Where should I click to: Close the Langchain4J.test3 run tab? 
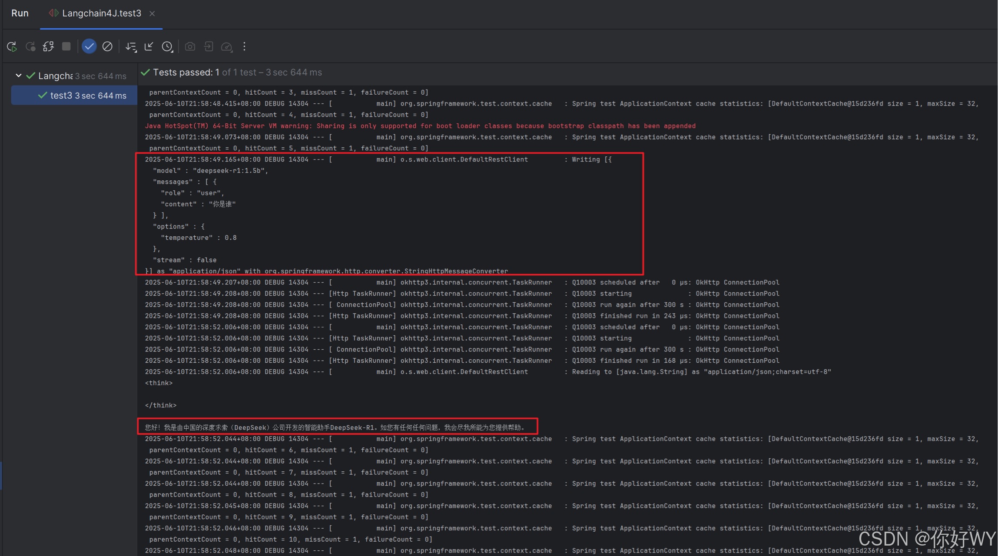click(x=152, y=13)
